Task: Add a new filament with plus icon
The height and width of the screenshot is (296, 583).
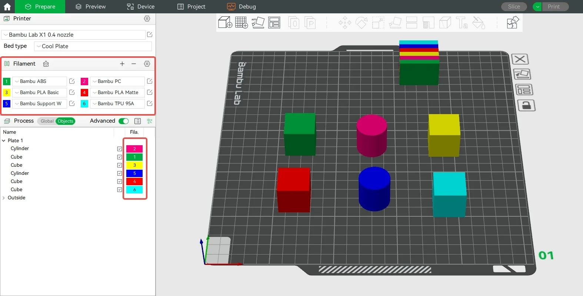Action: (122, 64)
